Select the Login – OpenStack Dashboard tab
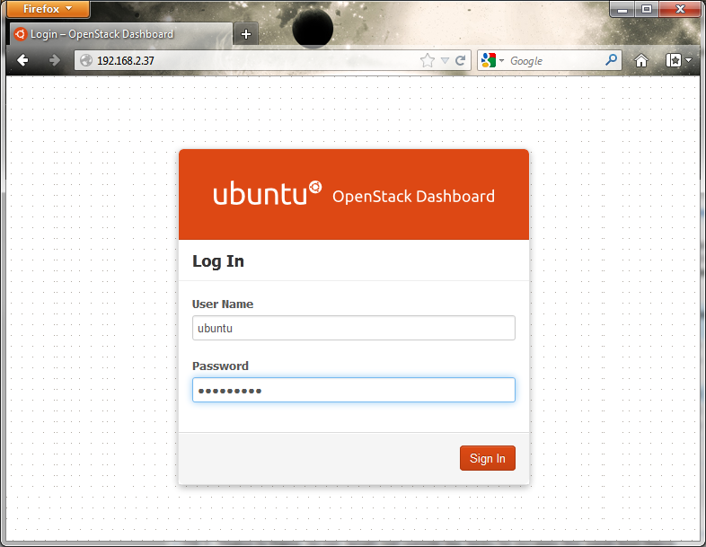706x547 pixels. (x=120, y=34)
